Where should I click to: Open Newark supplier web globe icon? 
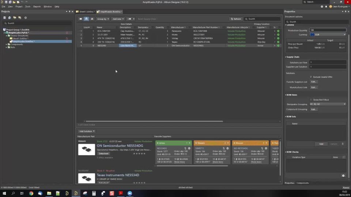click(x=228, y=148)
